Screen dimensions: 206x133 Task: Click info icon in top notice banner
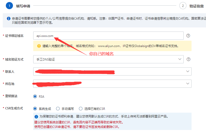9,18
